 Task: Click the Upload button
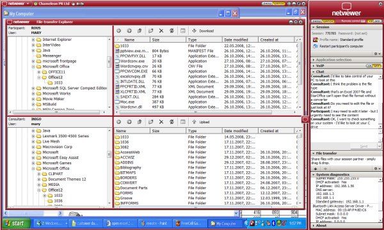201,122
